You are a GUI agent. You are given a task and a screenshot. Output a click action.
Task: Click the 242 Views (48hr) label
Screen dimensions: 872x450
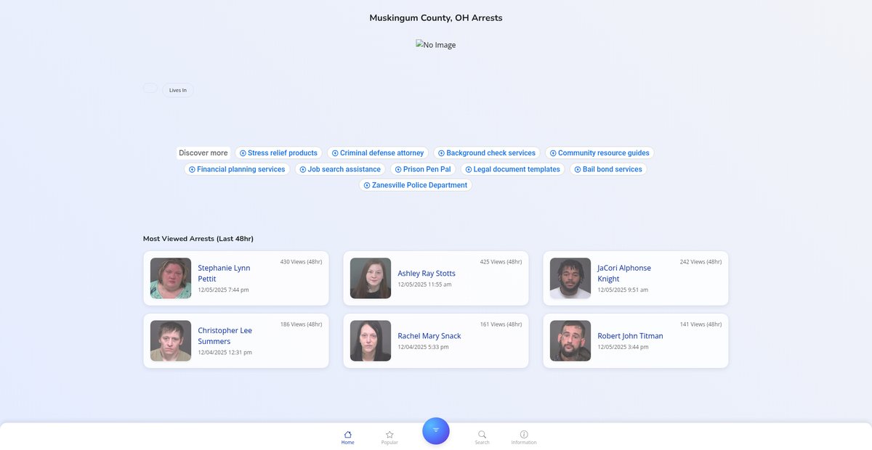[701, 262]
